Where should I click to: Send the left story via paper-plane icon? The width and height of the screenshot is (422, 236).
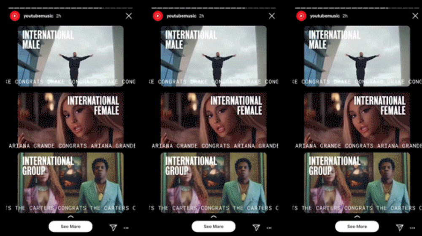tap(113, 228)
